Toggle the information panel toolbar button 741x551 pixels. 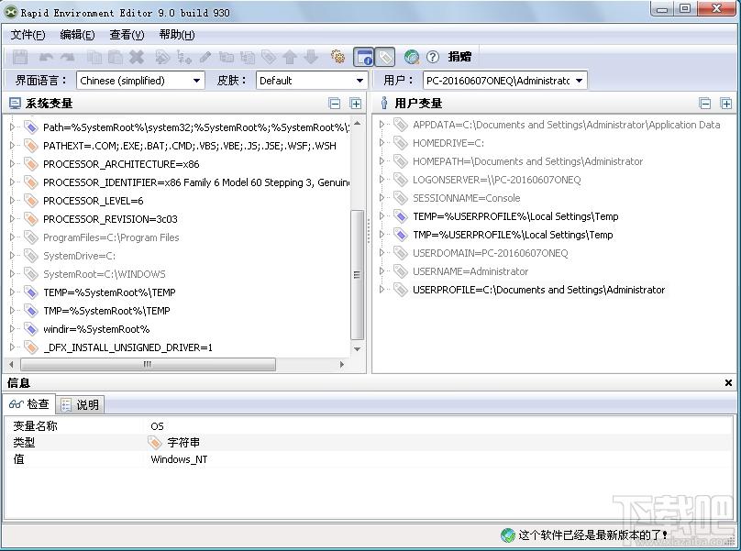click(363, 57)
